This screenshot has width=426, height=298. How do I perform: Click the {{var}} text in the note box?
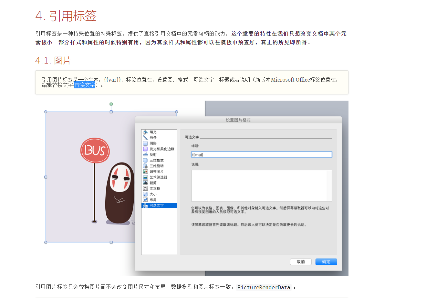[x=112, y=80]
